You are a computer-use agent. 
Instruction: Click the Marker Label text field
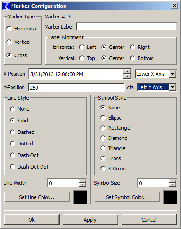[127, 27]
